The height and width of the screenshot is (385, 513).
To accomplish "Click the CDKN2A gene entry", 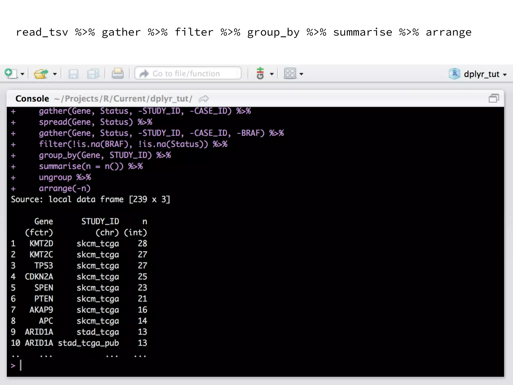I will click(39, 277).
